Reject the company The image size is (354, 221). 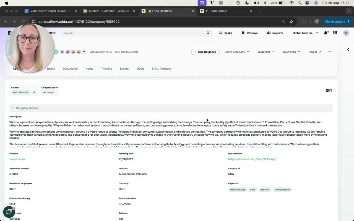(x=315, y=52)
